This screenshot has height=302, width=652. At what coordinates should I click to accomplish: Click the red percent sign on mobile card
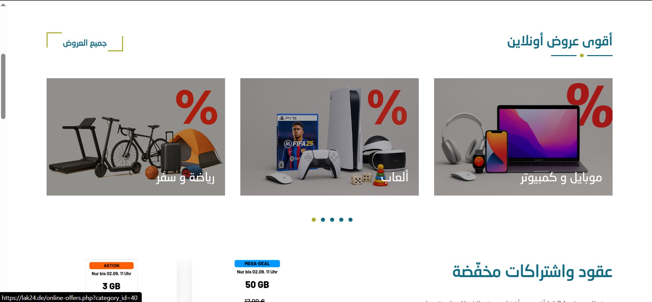tap(590, 105)
